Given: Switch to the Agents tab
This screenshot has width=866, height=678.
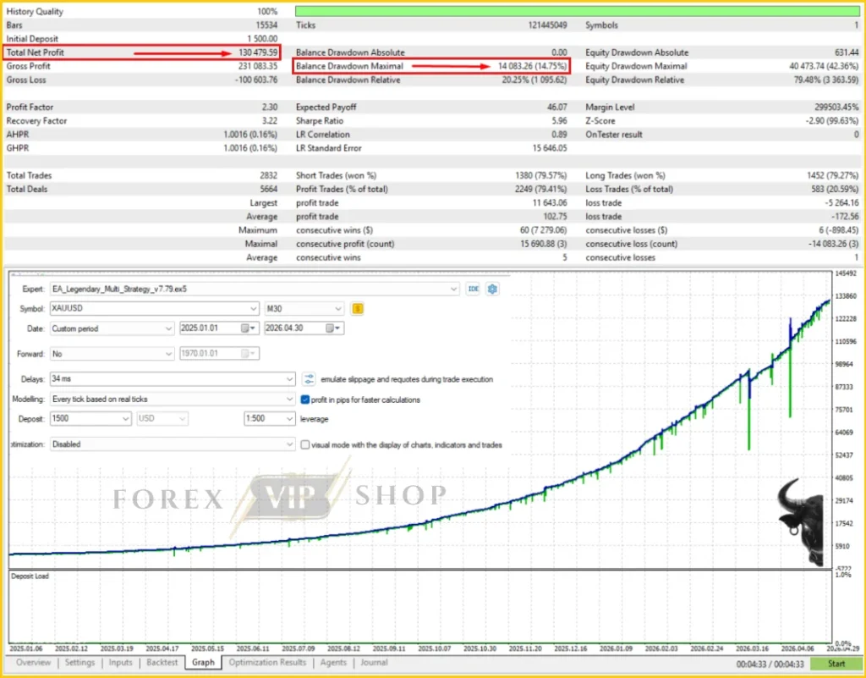Looking at the screenshot, I should 333,662.
